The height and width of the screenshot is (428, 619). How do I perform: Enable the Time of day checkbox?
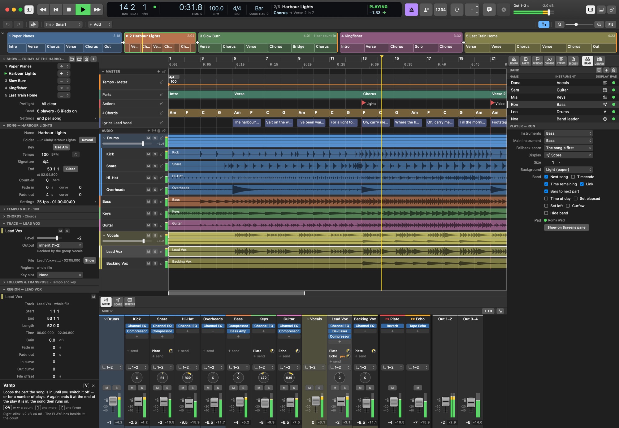tap(546, 198)
